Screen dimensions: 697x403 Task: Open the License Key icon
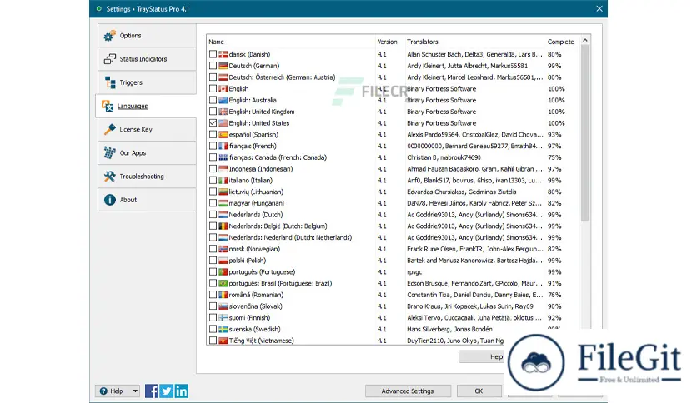[110, 129]
